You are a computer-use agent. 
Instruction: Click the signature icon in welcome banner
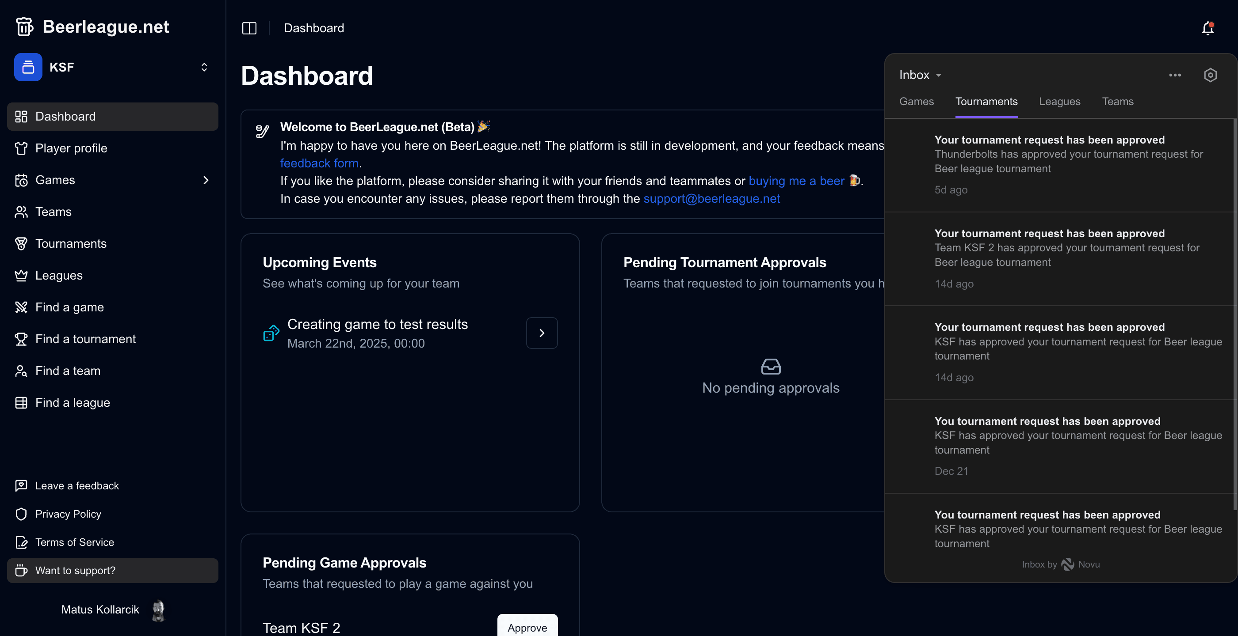(x=262, y=131)
